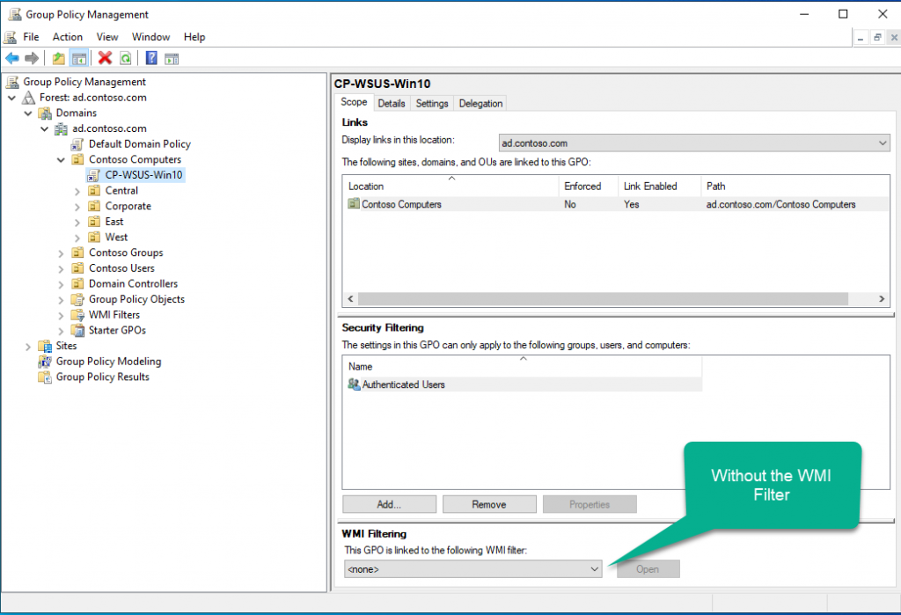Select the CP-WSUS-Win10 GPO in tree
This screenshot has width=901, height=615.
pos(144,175)
